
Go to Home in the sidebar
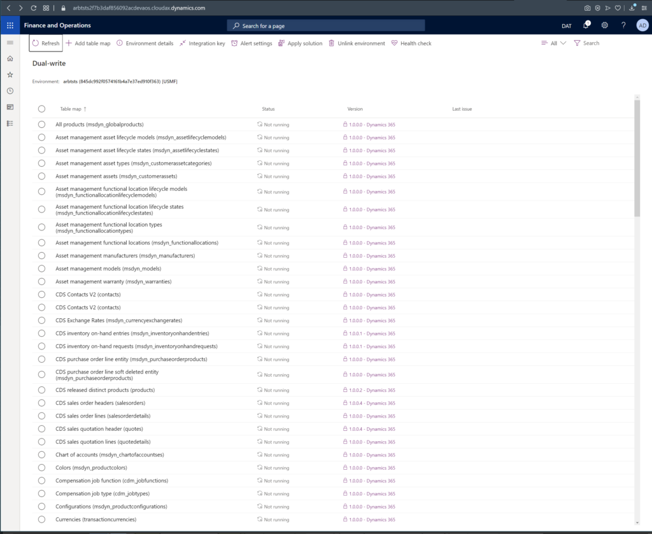[10, 59]
